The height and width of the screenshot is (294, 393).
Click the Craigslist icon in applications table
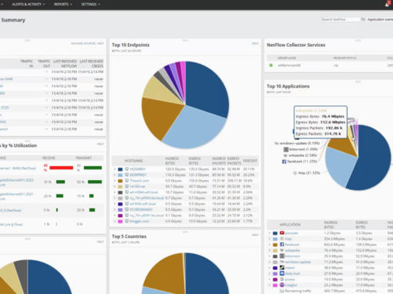[x=282, y=285]
